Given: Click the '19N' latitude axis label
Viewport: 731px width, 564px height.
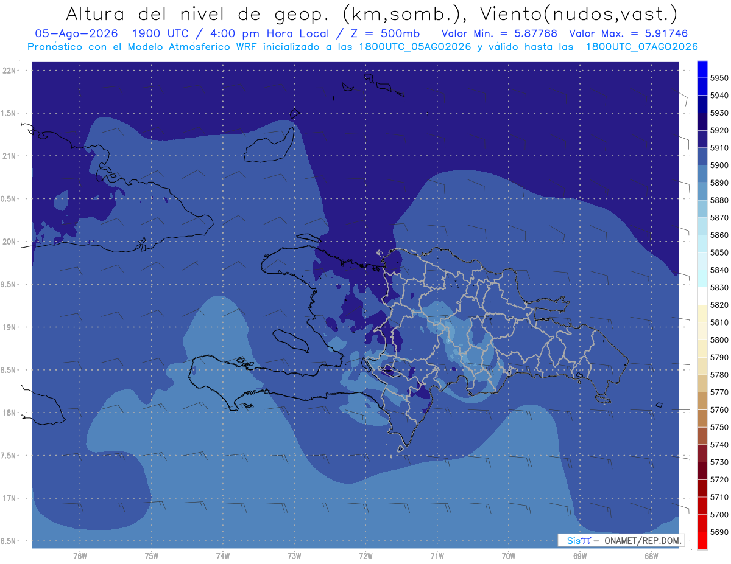Looking at the screenshot, I should (9, 327).
